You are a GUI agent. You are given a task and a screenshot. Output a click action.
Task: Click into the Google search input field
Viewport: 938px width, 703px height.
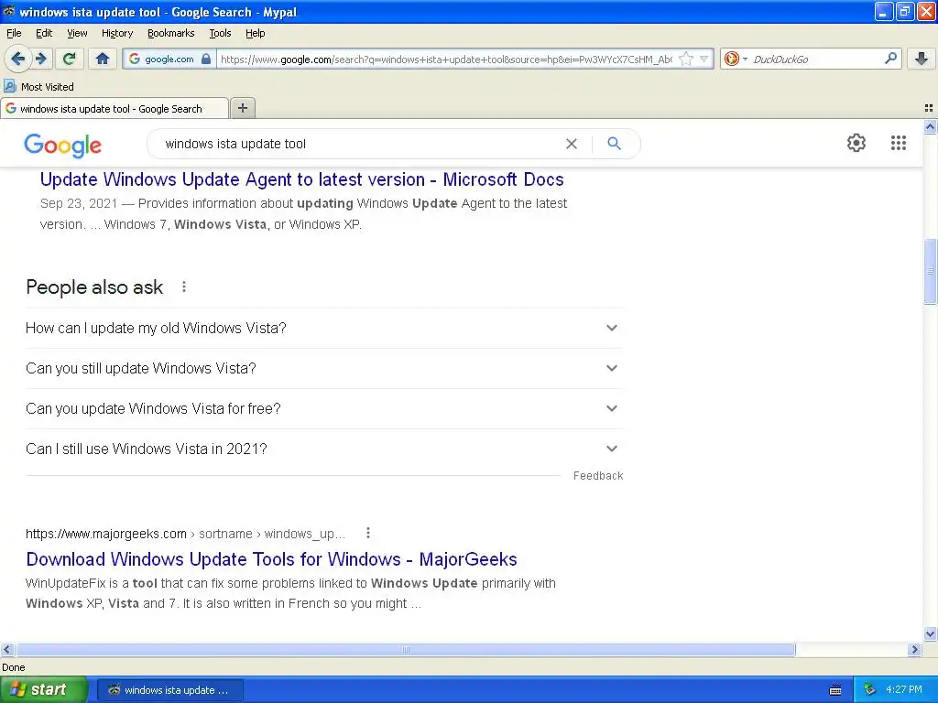click(x=359, y=144)
